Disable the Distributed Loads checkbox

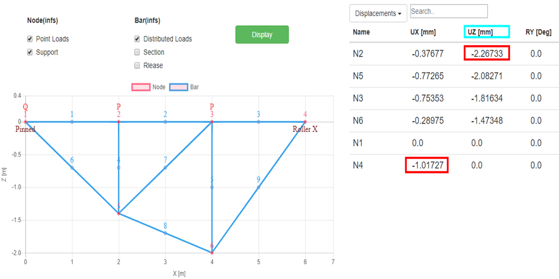tap(137, 39)
